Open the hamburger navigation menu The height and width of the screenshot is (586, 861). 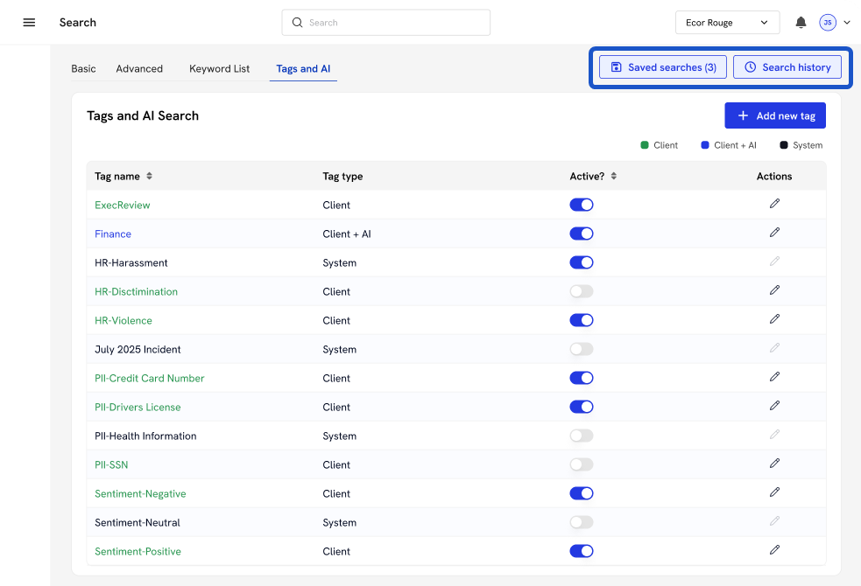pyautogui.click(x=29, y=23)
